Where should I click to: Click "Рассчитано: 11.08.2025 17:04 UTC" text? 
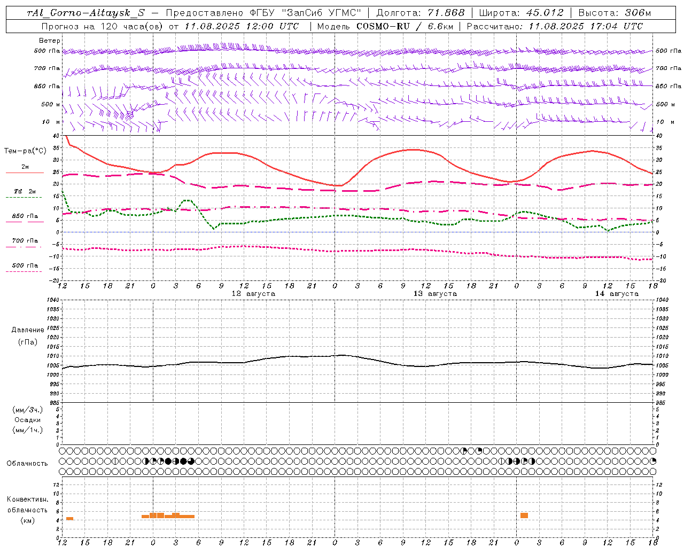point(555,26)
